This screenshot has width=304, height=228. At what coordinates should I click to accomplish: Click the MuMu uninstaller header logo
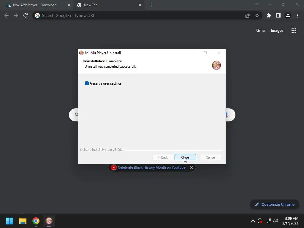(216, 65)
